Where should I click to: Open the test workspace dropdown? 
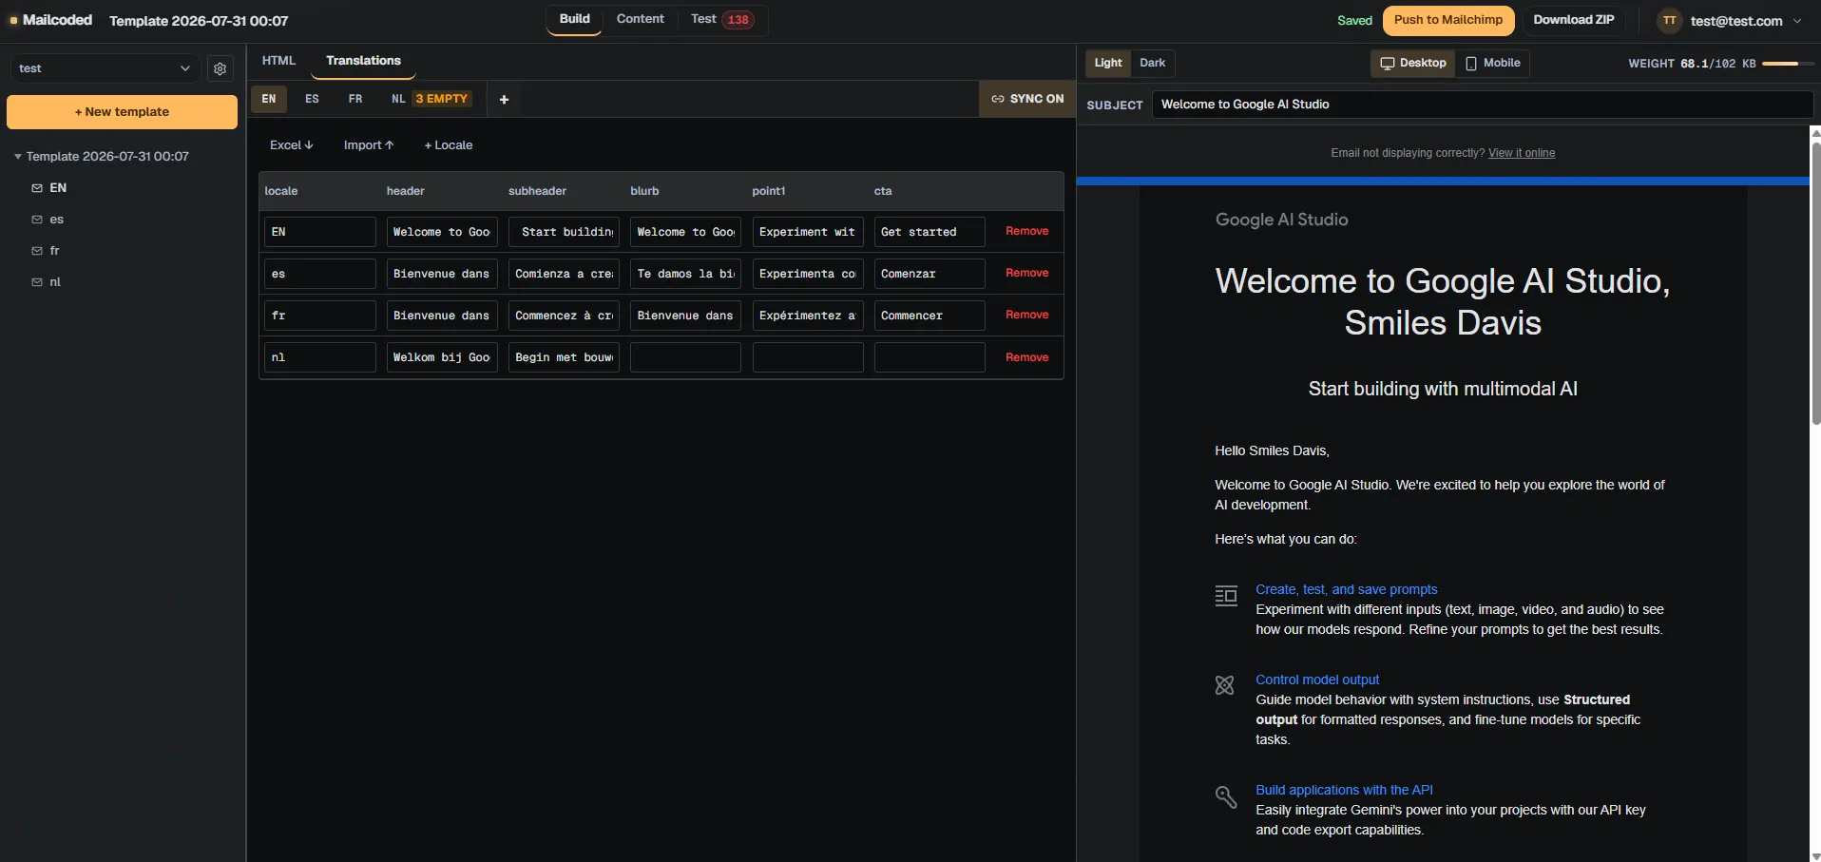pyautogui.click(x=105, y=68)
